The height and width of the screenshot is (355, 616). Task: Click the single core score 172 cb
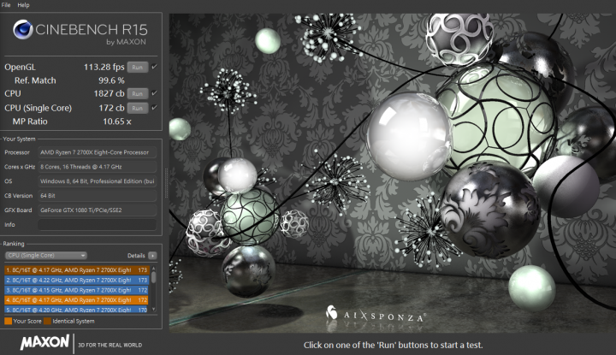[111, 108]
